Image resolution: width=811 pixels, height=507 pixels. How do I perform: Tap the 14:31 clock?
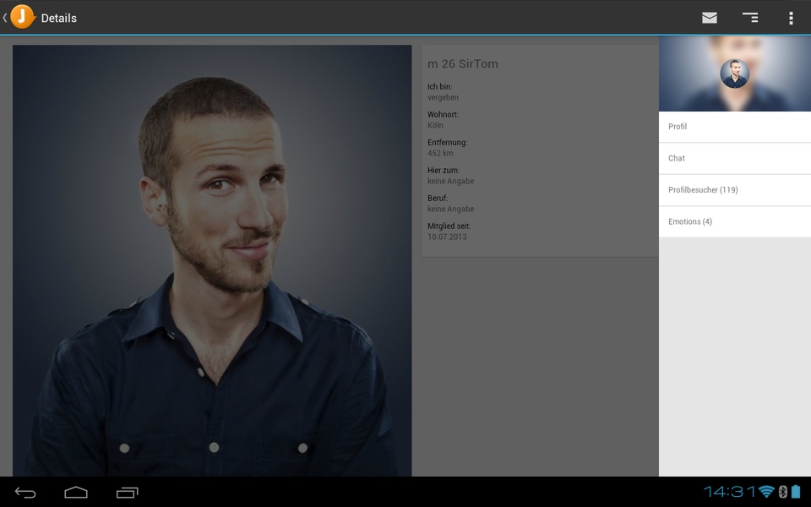pos(729,492)
